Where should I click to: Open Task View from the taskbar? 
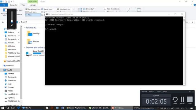pyautogui.click(x=13, y=108)
